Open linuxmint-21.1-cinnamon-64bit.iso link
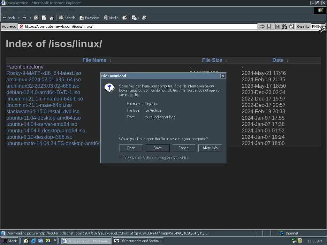 click(x=45, y=99)
